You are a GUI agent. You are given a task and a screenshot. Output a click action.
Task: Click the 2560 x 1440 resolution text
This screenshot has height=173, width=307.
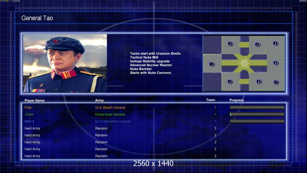(153, 163)
